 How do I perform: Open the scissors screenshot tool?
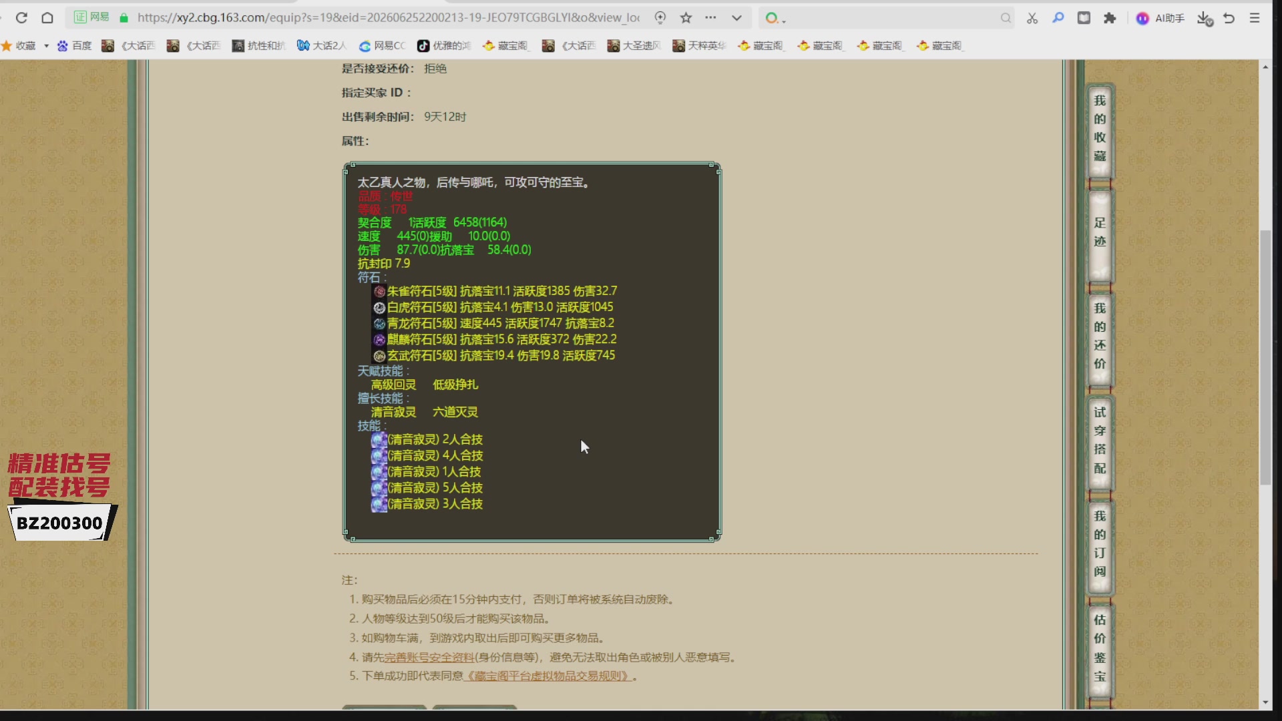click(x=1032, y=18)
